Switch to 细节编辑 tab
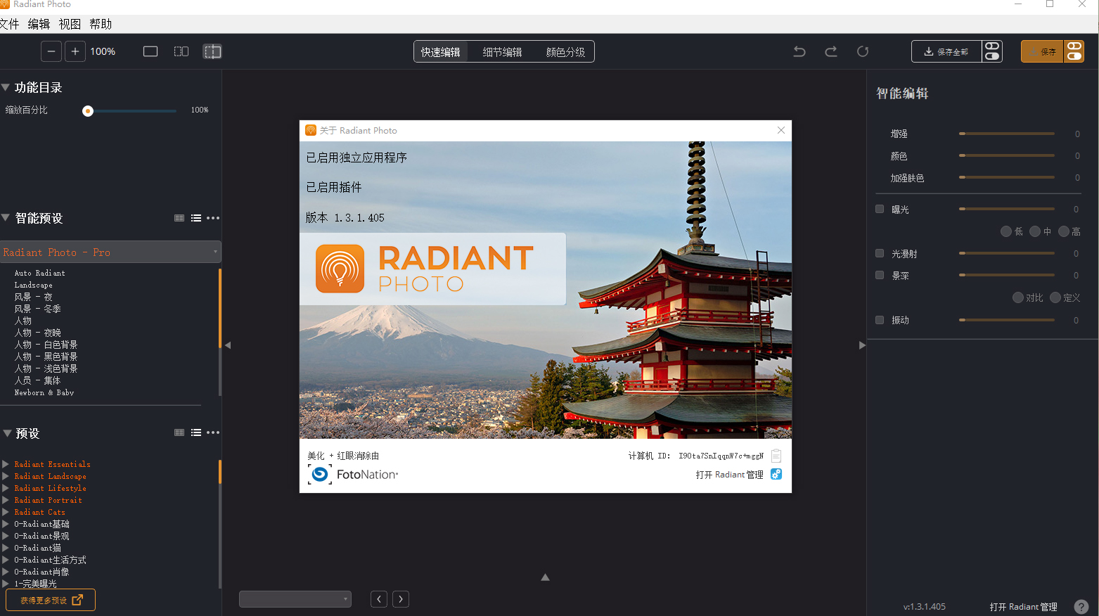1099x616 pixels. click(x=502, y=52)
